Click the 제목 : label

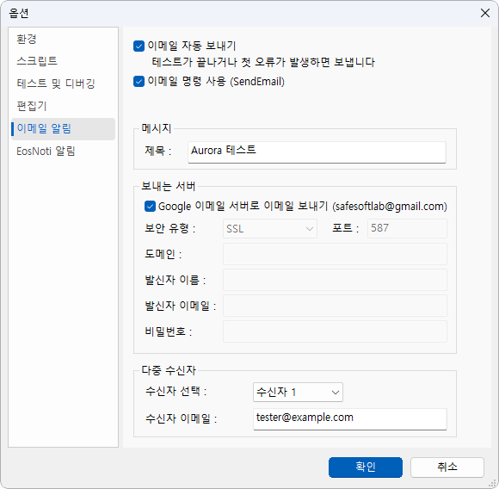(158, 151)
